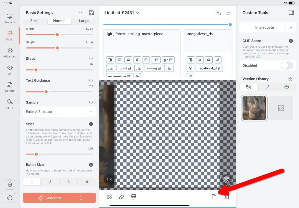Click the Generate button
This screenshot has height=208, width=299.
49,198
